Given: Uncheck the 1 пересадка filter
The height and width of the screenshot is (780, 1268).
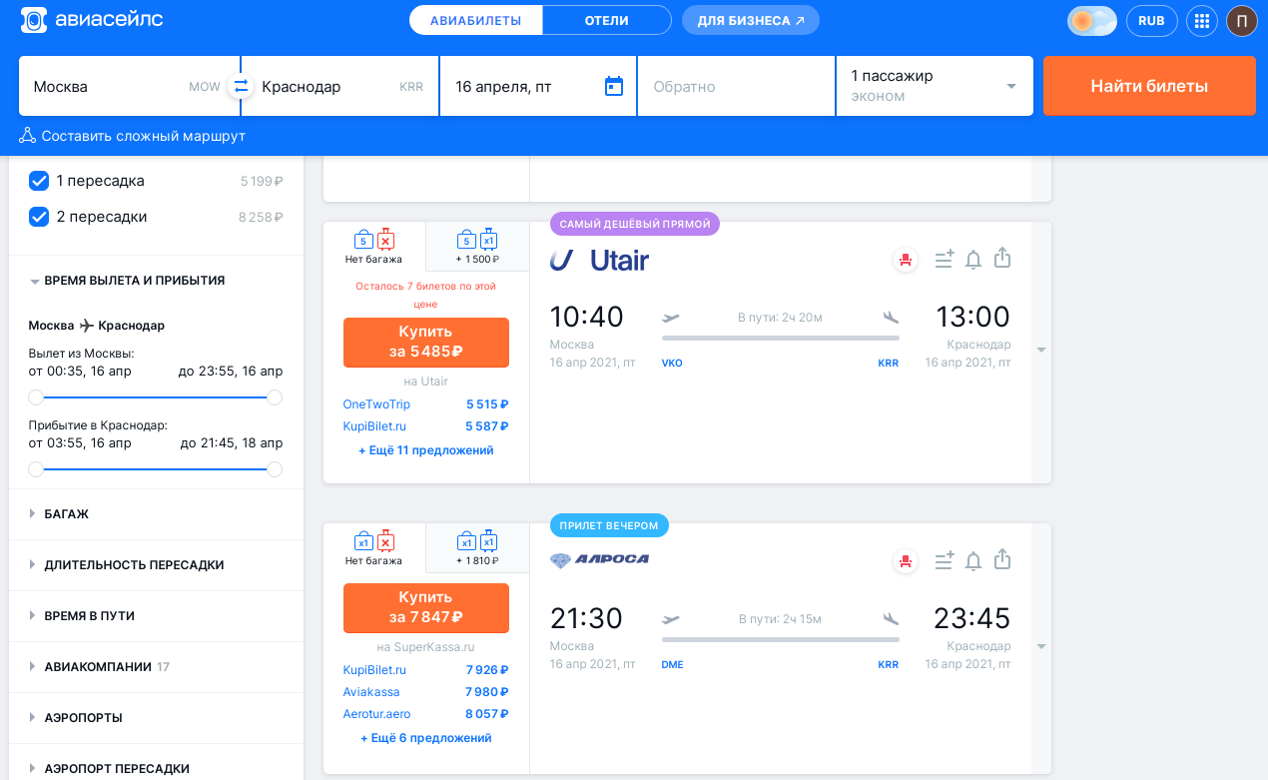Looking at the screenshot, I should (39, 181).
